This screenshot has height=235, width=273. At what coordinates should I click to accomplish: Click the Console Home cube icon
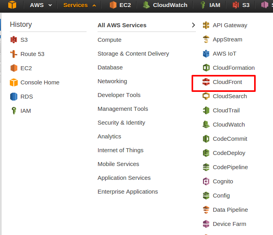click(x=14, y=82)
